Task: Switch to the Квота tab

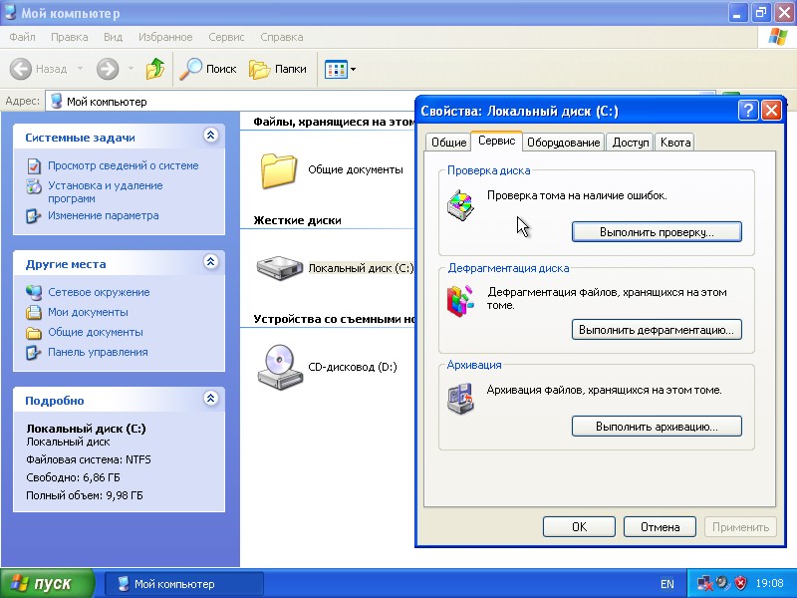Action: tap(675, 143)
